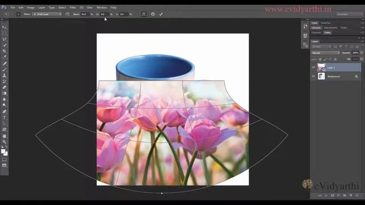Toggle lock position
This screenshot has height=205, width=365.
click(330, 59)
